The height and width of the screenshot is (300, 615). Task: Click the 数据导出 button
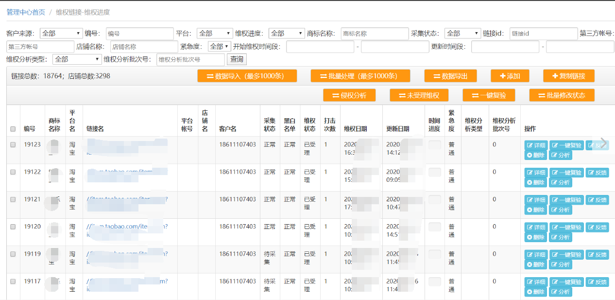pos(450,76)
